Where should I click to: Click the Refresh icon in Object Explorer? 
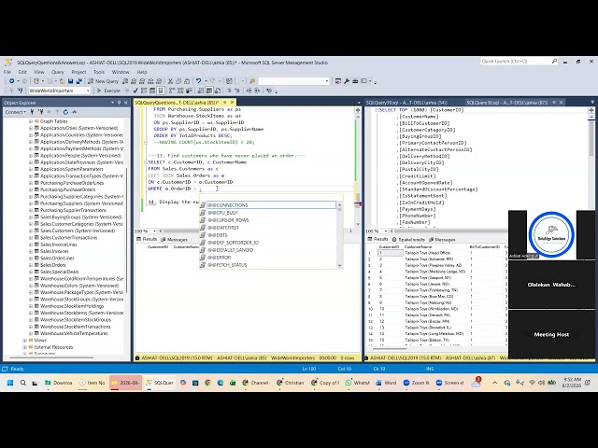coord(65,112)
